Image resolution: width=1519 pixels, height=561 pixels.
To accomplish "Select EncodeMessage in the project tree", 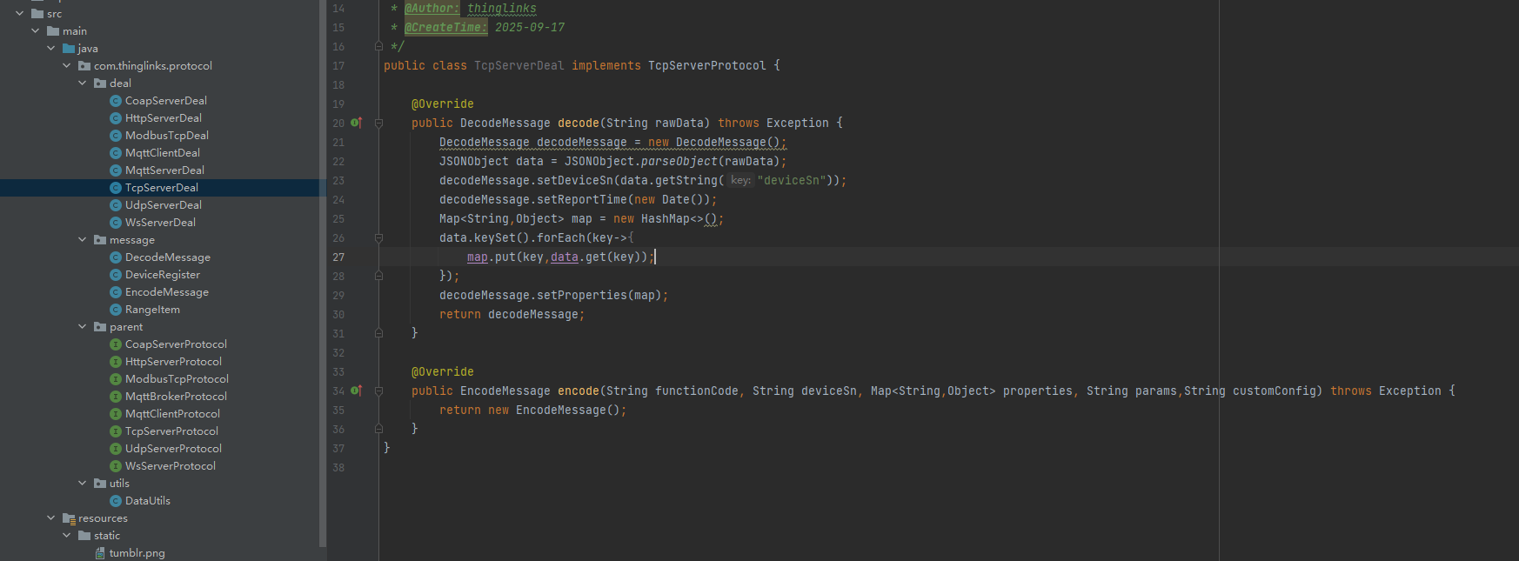I will 166,292.
